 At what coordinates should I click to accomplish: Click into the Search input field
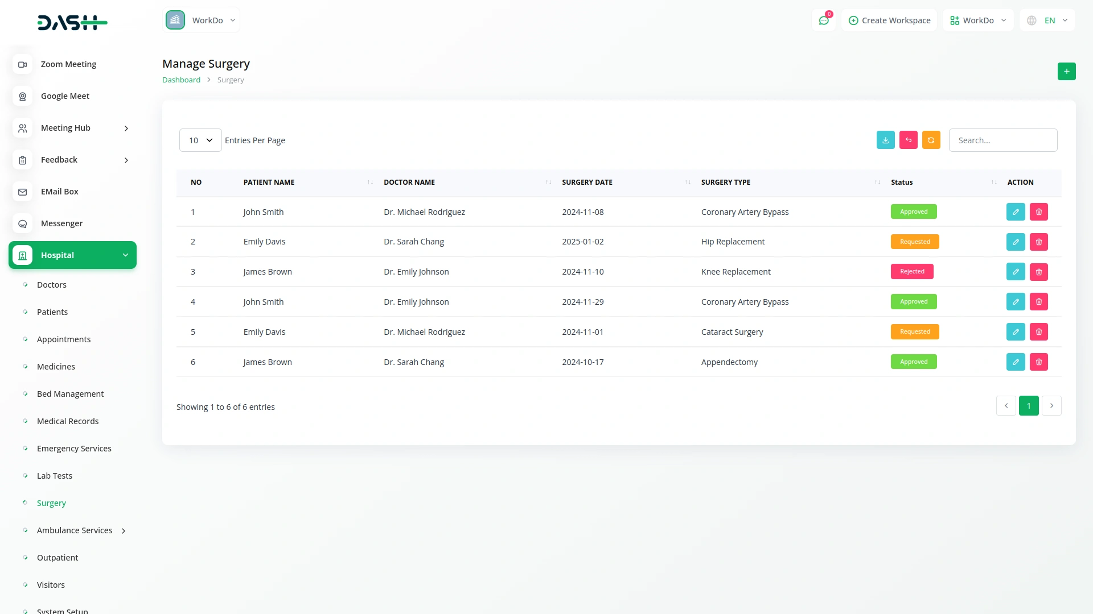pos(1002,140)
